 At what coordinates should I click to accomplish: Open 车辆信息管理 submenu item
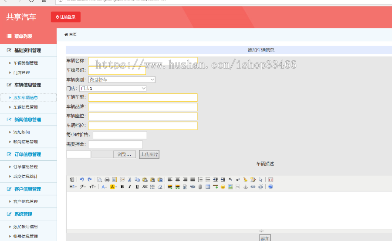(26, 107)
